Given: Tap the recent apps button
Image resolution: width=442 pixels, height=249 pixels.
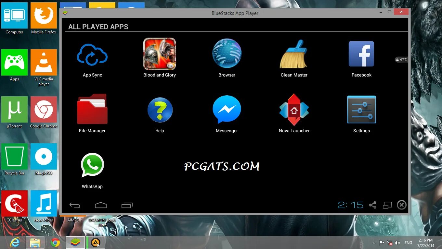Looking at the screenshot, I should (127, 205).
